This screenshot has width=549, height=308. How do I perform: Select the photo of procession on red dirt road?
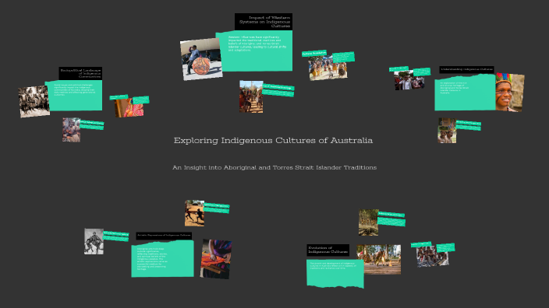pyautogui.click(x=251, y=96)
